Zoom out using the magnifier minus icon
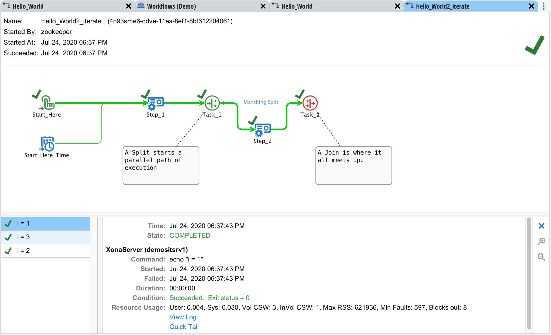Viewport: 551px width, 335px height. (541, 257)
